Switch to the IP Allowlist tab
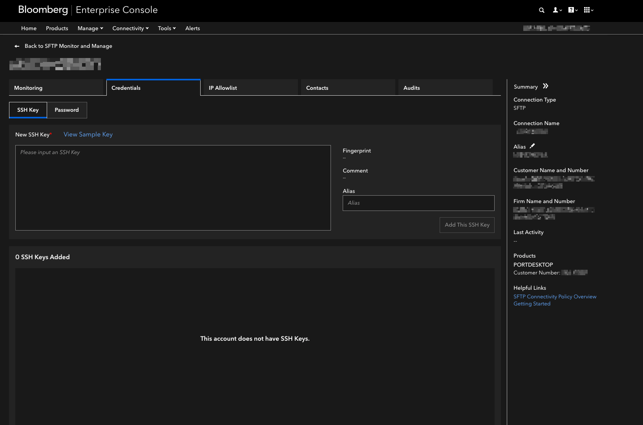This screenshot has width=643, height=425. click(x=251, y=88)
